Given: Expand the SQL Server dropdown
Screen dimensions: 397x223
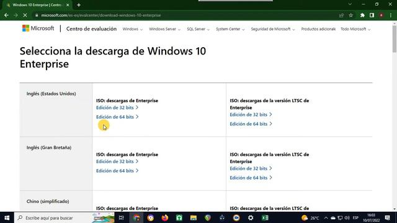Looking at the screenshot, I should point(198,29).
